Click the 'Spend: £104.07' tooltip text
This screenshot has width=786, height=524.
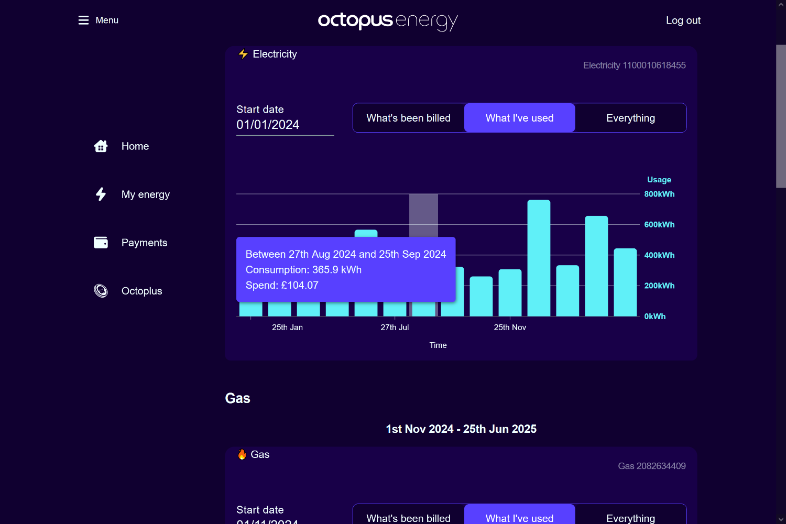point(282,286)
